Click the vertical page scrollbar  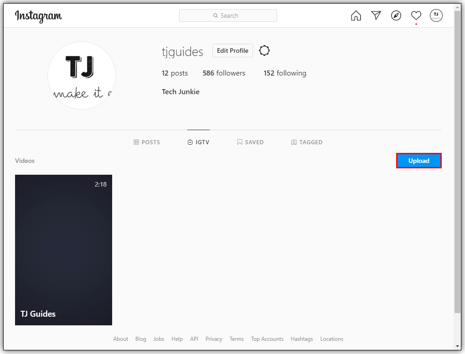tap(457, 159)
